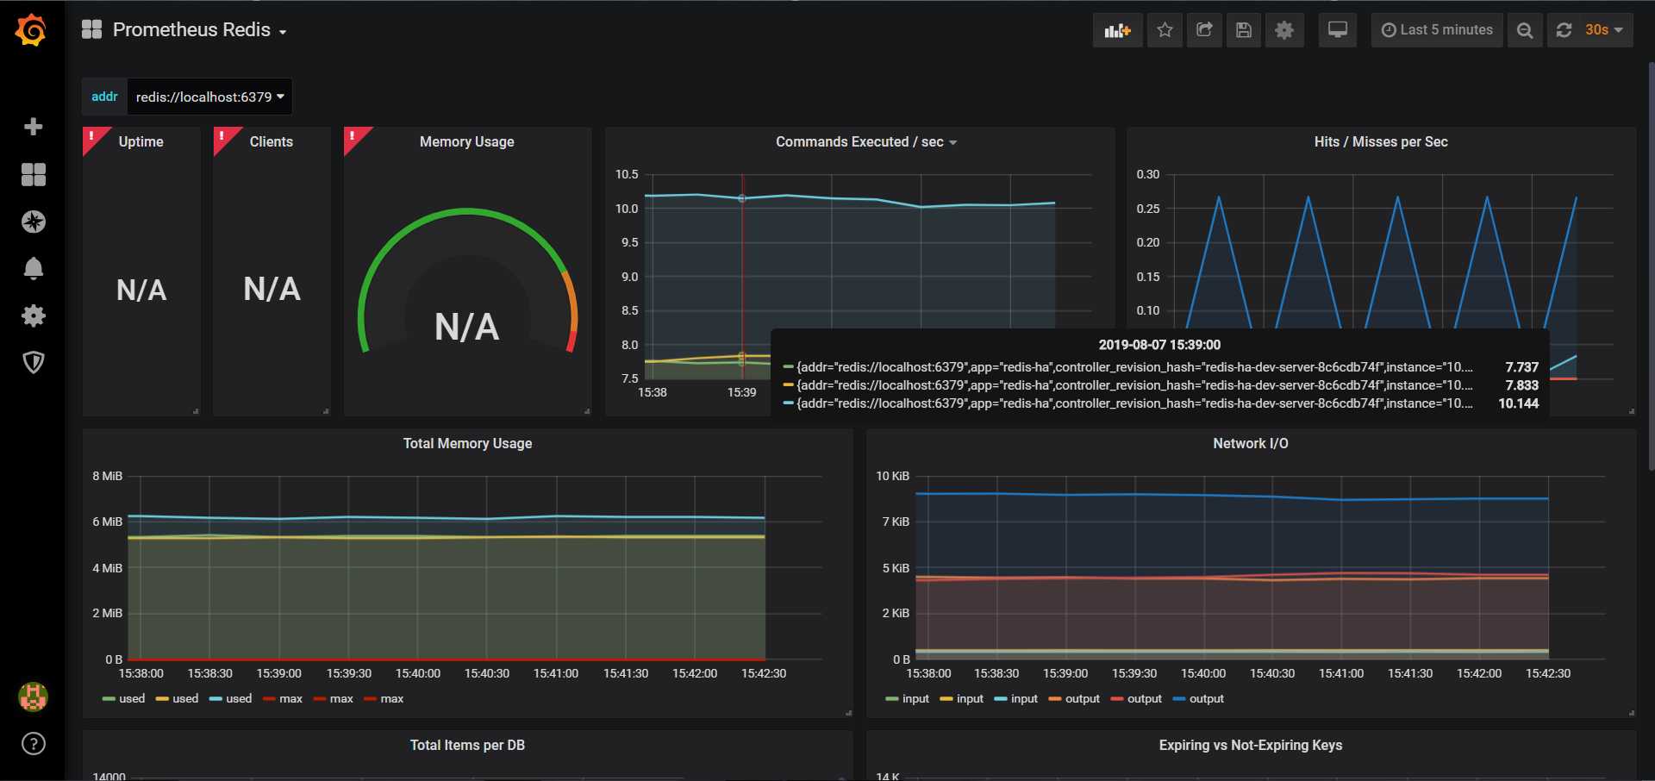This screenshot has height=781, width=1655.
Task: Open Expiring vs Not-Expiring Keys panel title
Action: pos(1251,745)
